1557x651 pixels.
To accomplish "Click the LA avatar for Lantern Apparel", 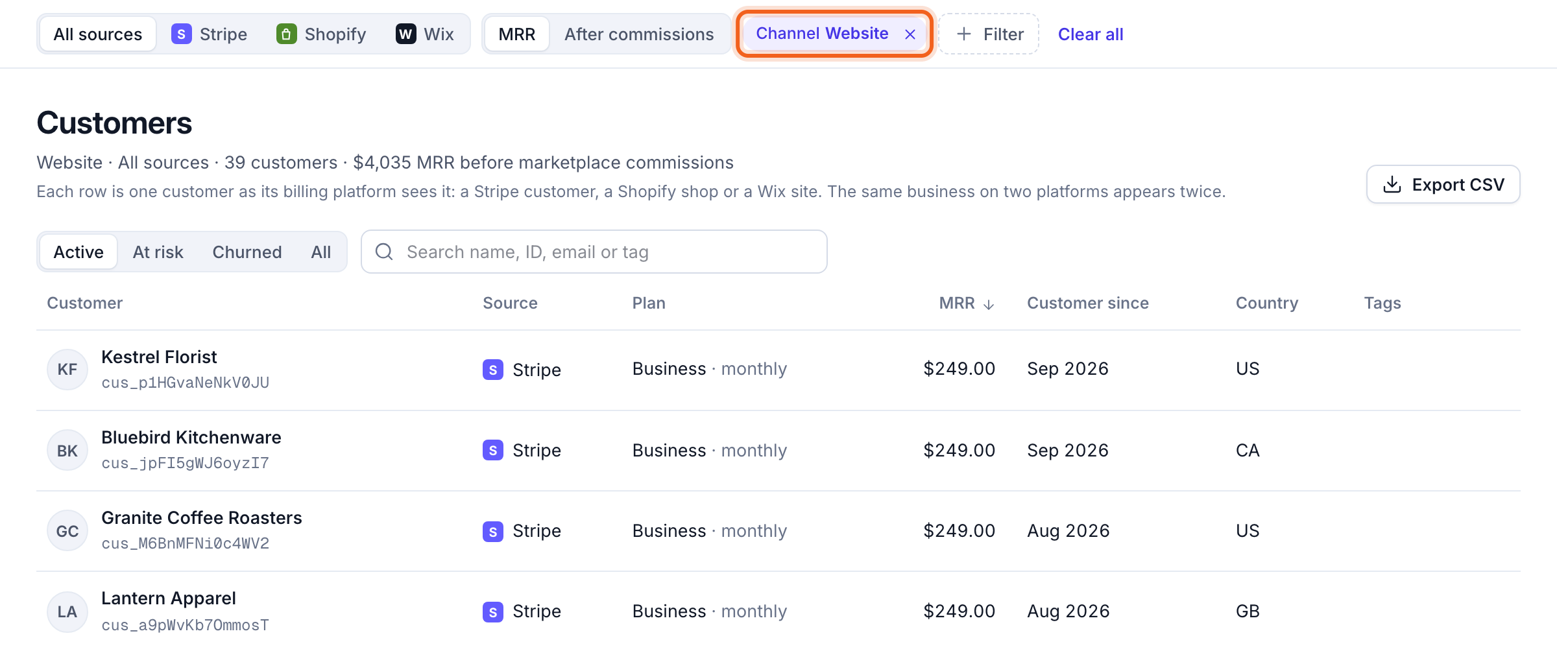I will (x=67, y=611).
